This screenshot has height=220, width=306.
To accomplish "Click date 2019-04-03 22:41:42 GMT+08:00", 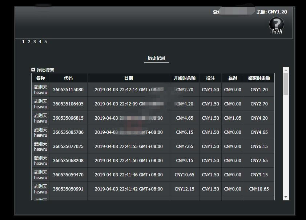I will pos(129,189).
